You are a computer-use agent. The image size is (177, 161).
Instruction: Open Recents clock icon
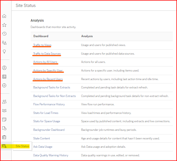[x=4, y=34]
